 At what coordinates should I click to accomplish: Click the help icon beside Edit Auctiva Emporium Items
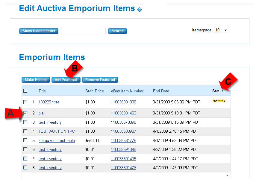pos(140,10)
